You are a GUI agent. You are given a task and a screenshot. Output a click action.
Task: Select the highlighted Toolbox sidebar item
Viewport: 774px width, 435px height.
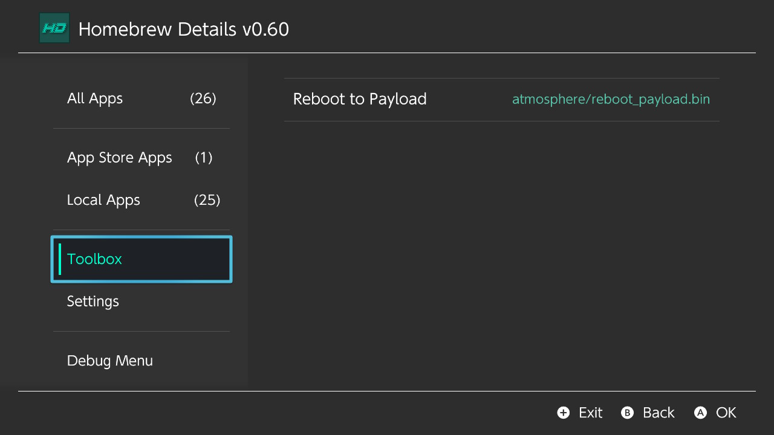click(141, 259)
